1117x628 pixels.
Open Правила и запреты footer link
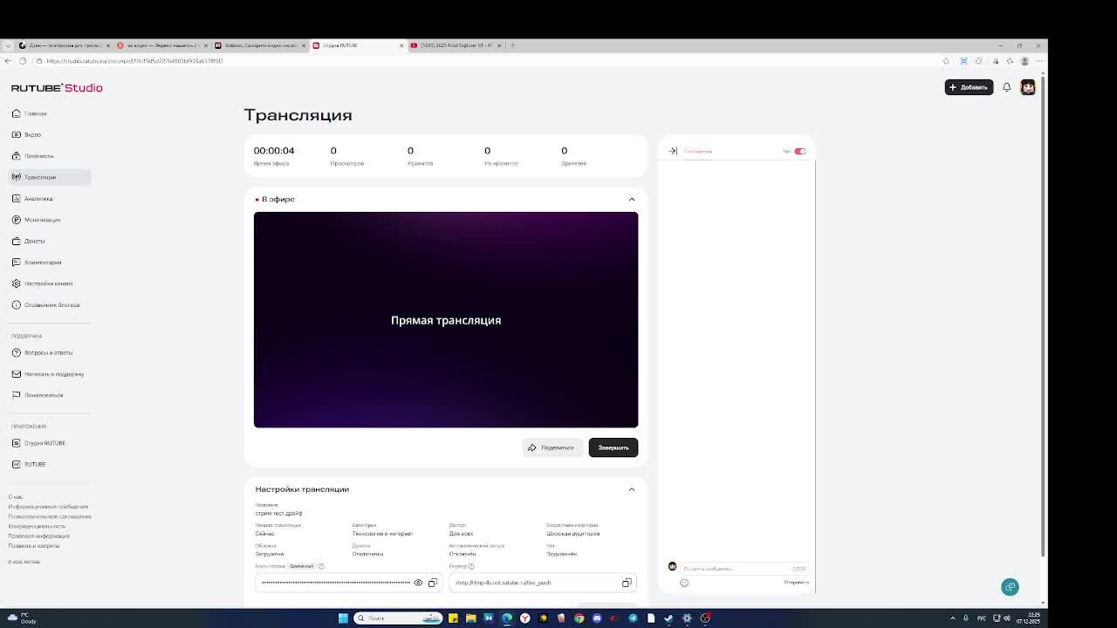click(x=34, y=546)
